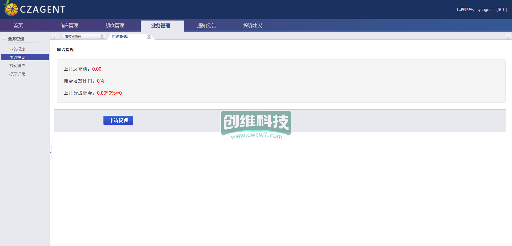Collapse the 业务管理 sidebar group

click(x=5, y=39)
